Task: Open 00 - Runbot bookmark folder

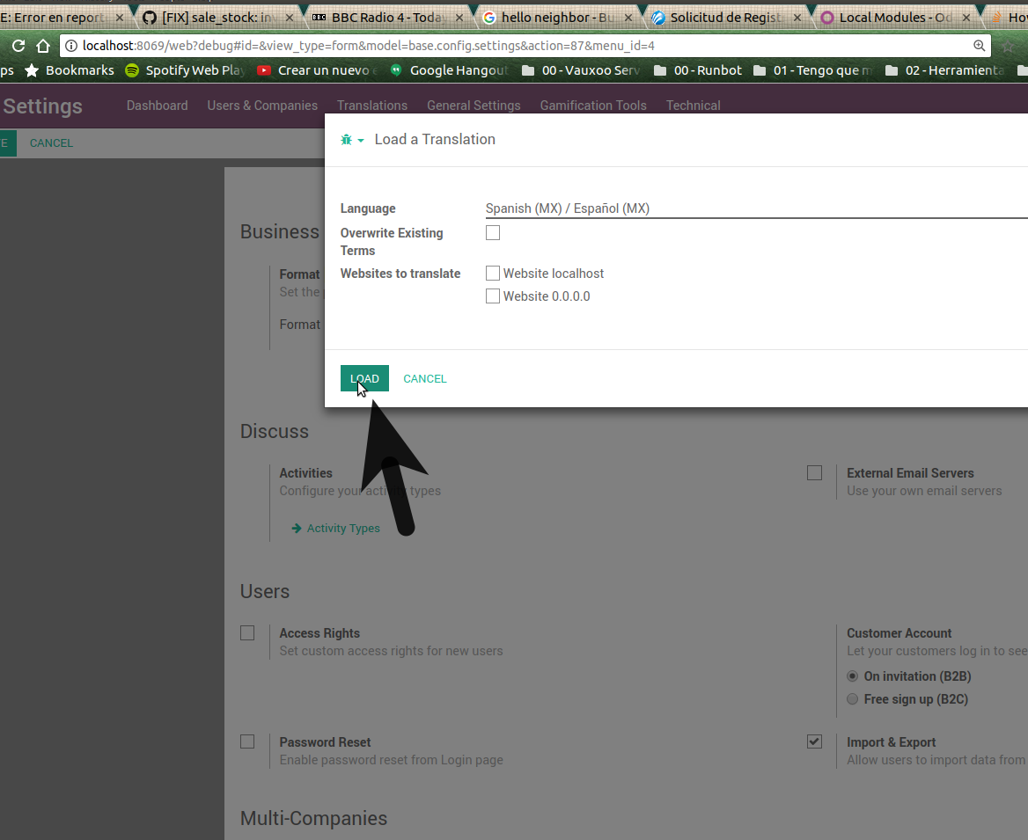Action: point(698,70)
